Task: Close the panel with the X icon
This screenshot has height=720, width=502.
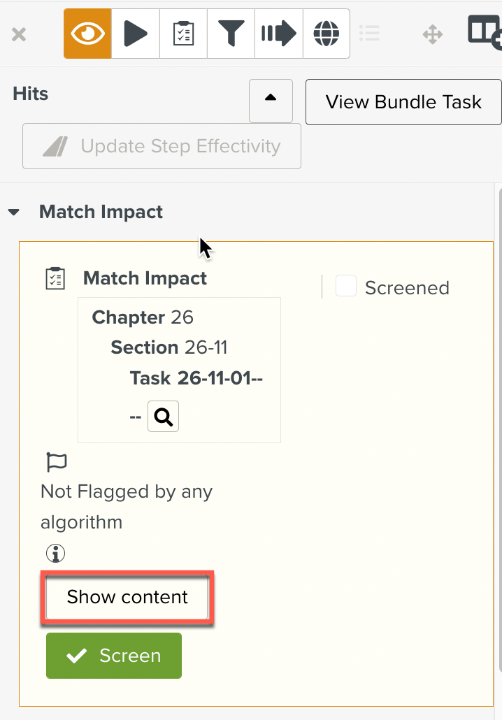Action: (19, 34)
